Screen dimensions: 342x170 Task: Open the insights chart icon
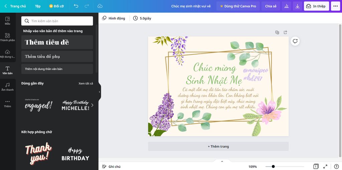286,6
